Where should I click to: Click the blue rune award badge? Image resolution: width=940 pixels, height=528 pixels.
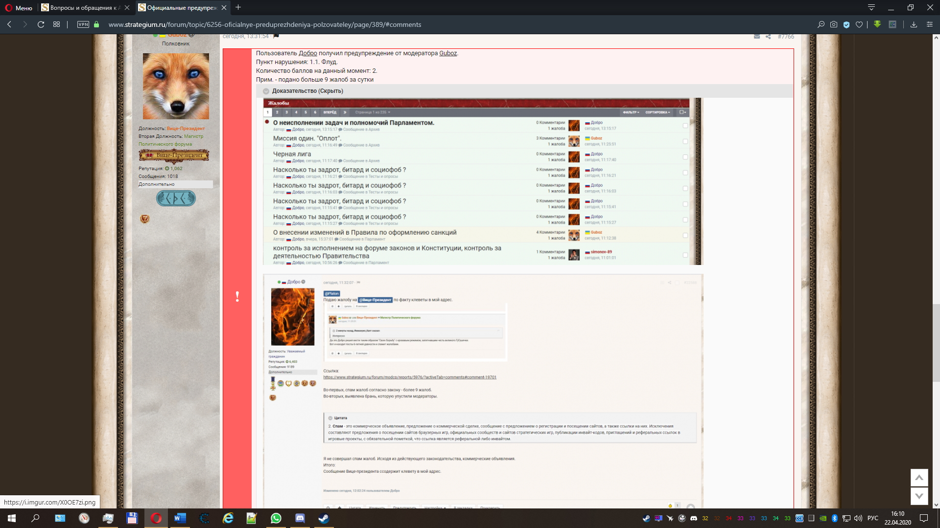tap(176, 198)
